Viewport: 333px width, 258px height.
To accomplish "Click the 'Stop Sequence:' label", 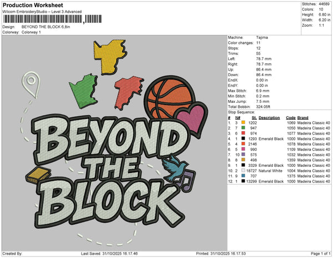I will click(241, 112).
